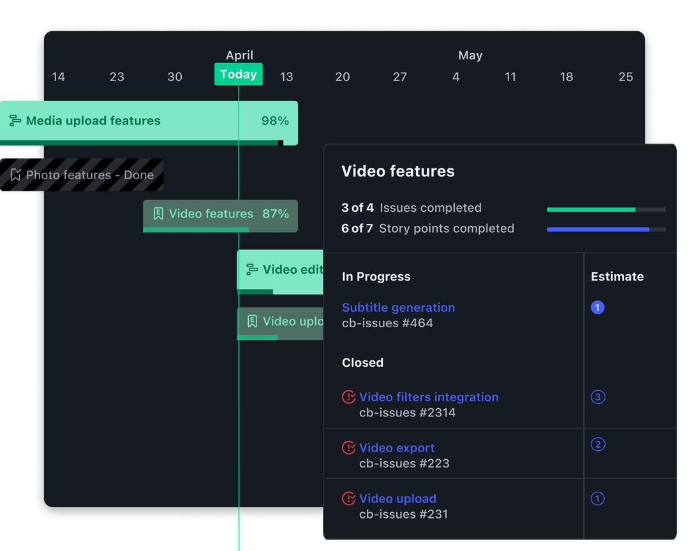Screen dimensions: 689x551
Task: Click the closed-issue icon beside Video upload
Action: (x=349, y=498)
